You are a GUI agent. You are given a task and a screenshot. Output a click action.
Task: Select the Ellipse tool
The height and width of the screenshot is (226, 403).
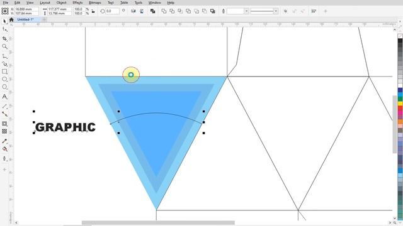(4, 79)
